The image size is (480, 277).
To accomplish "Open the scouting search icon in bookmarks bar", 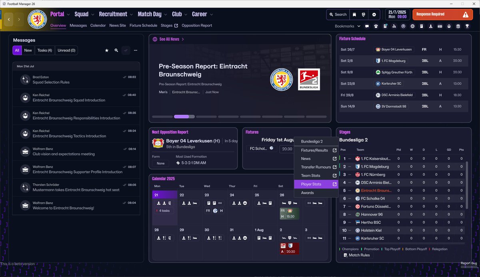I will point(394,26).
